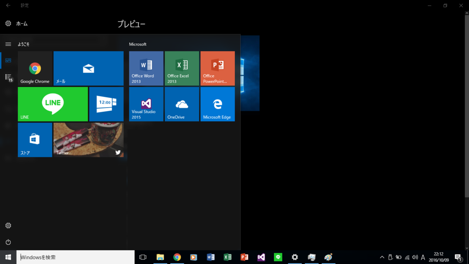
Task: Launch the LINE tile
Action: (53, 104)
